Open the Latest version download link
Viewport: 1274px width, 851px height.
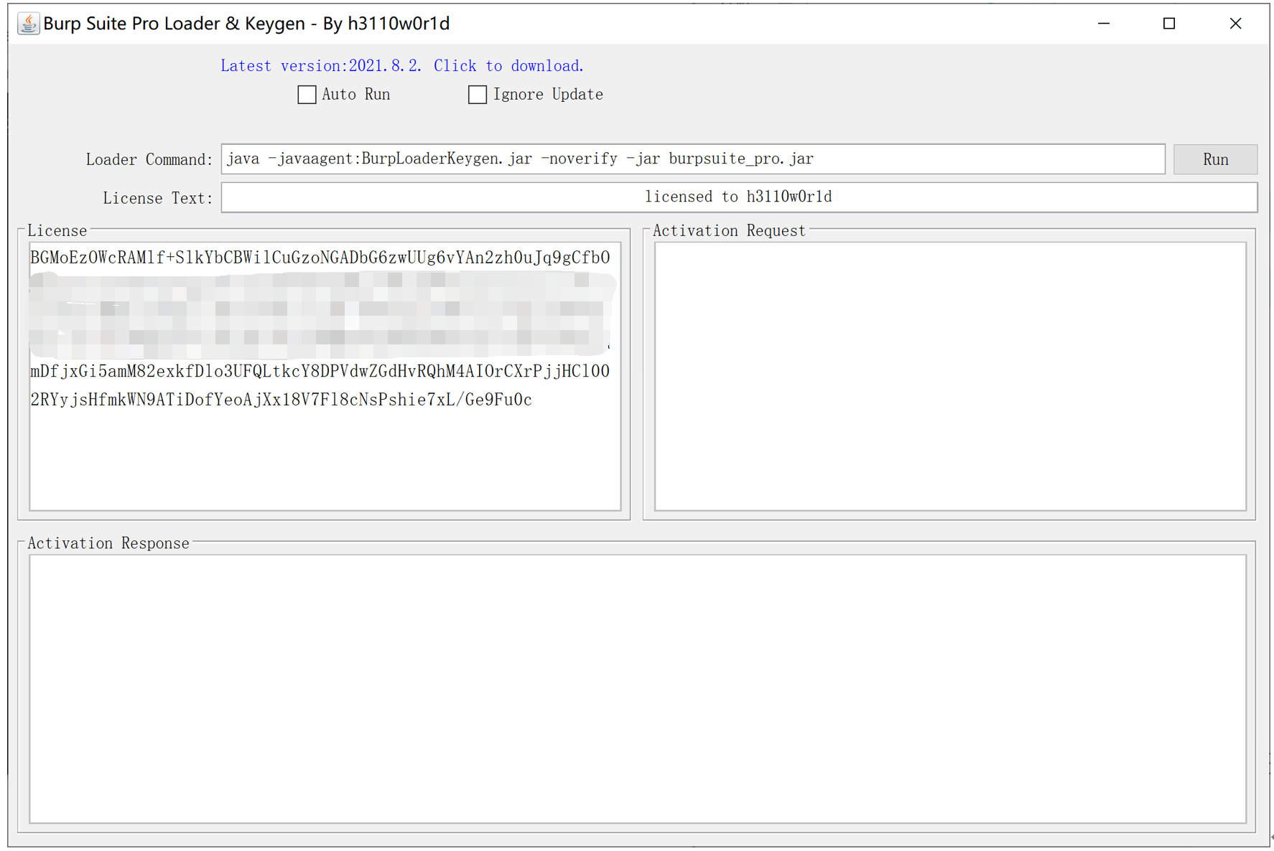tap(402, 66)
